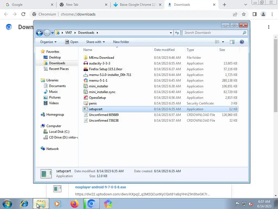
Task: Select memu-5.1.0-installer_D0t-711 file icon
Action: [x=86, y=75]
